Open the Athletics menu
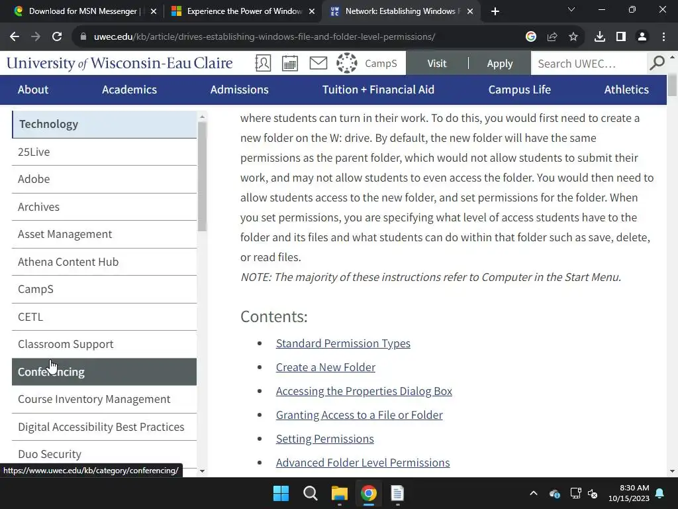 pos(626,89)
